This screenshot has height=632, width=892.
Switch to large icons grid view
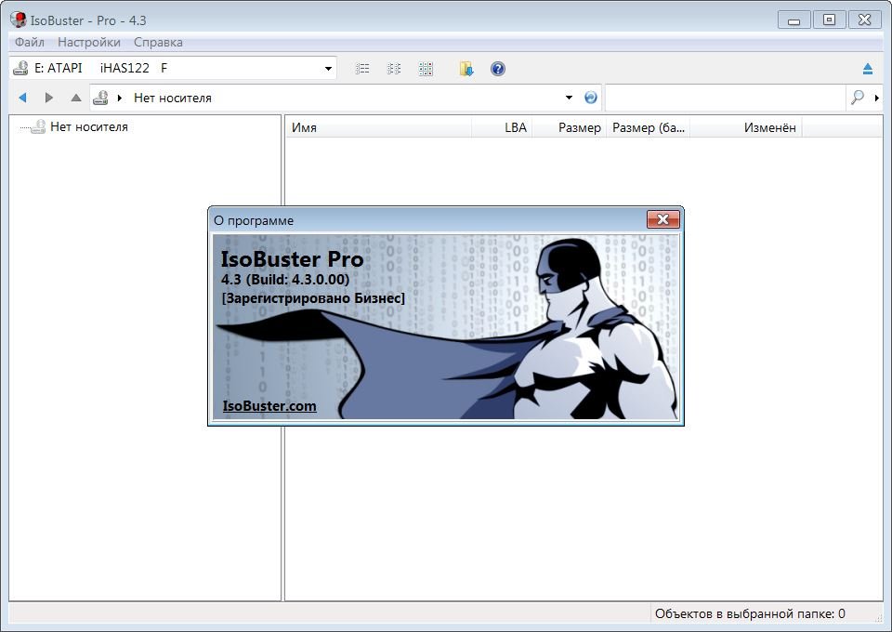[x=426, y=69]
